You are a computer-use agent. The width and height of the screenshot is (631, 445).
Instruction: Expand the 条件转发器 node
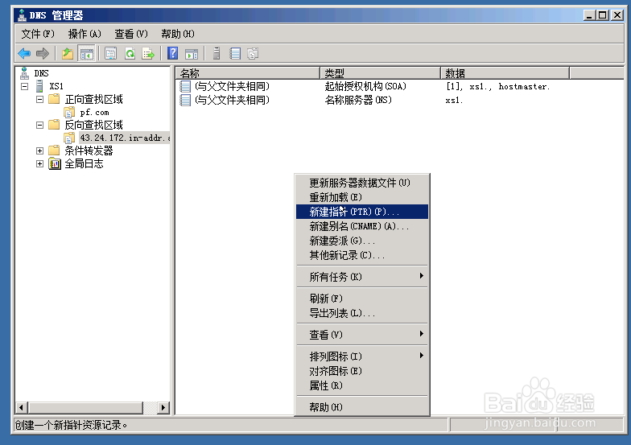click(40, 150)
